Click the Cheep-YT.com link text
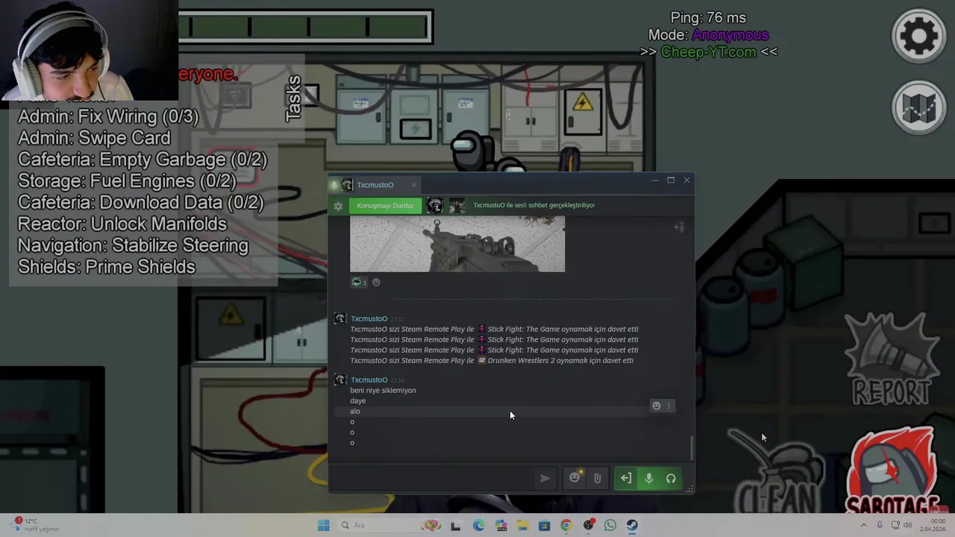Screen dimensions: 955x537 pyautogui.click(x=708, y=52)
